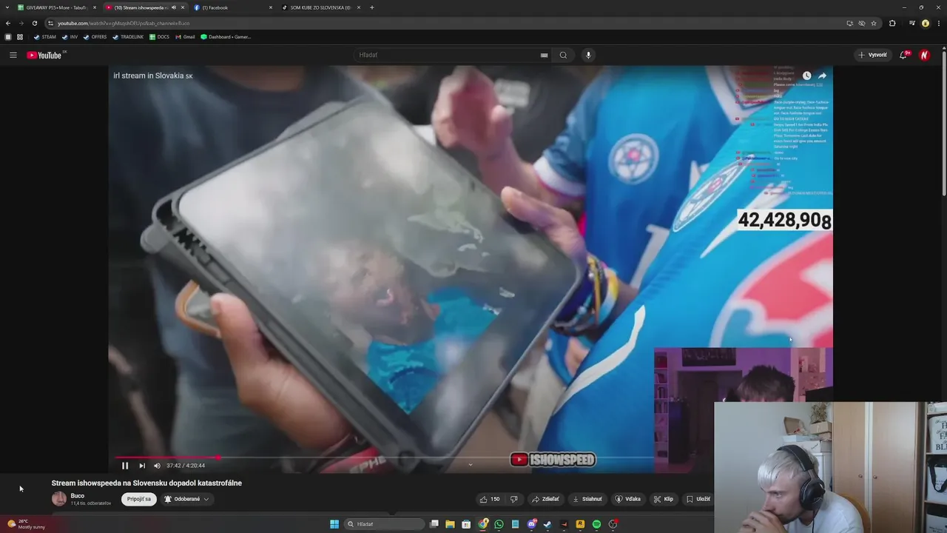947x533 pixels.
Task: Reload the current page
Action: point(34,23)
